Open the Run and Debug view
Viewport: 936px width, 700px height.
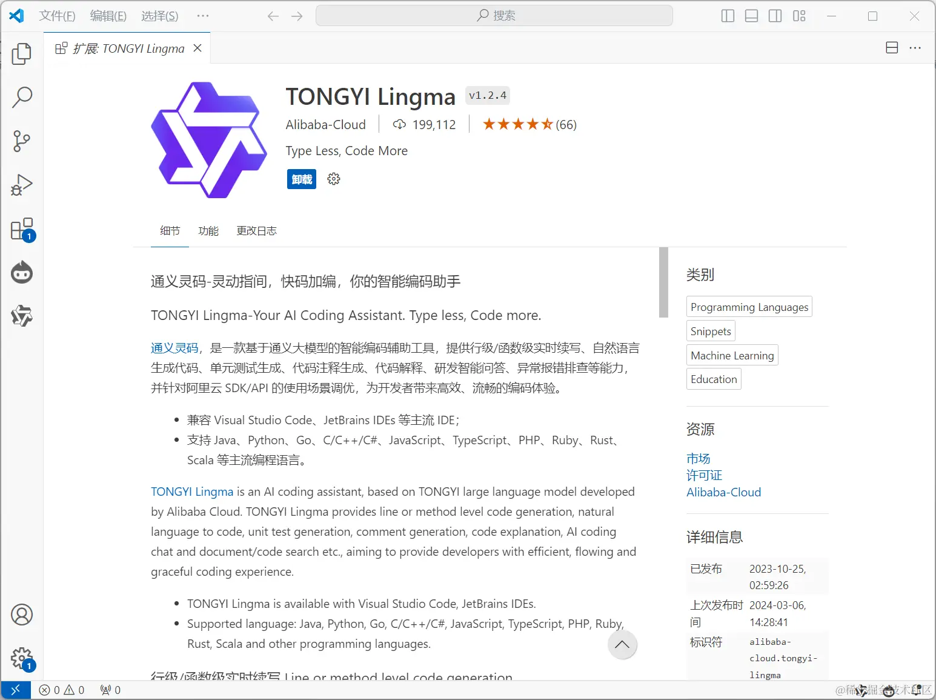tap(22, 185)
